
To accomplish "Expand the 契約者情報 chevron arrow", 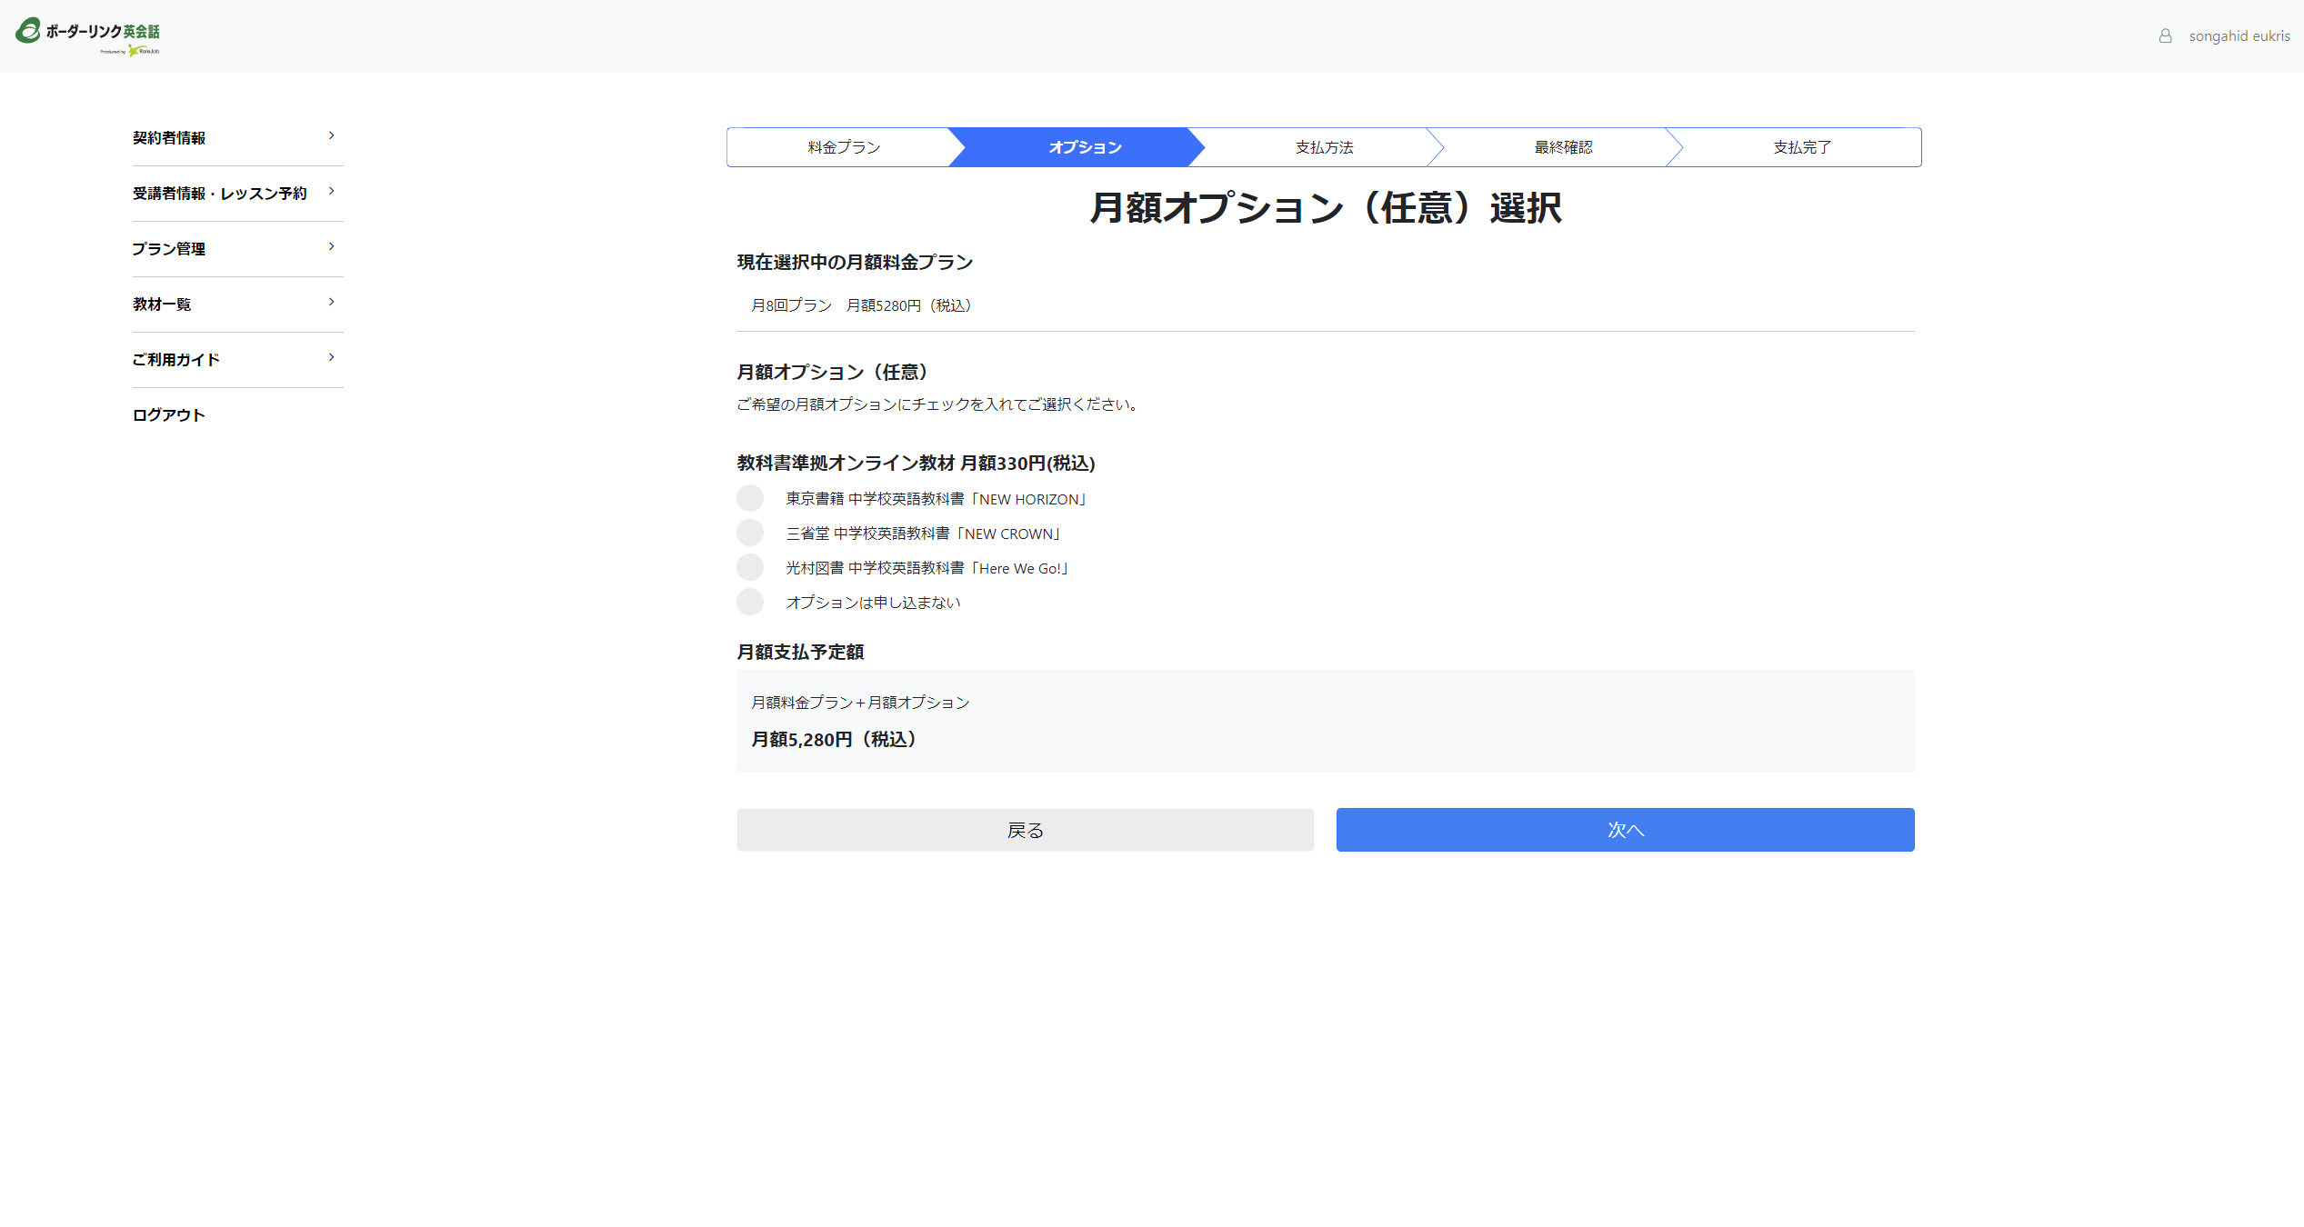I will point(331,136).
